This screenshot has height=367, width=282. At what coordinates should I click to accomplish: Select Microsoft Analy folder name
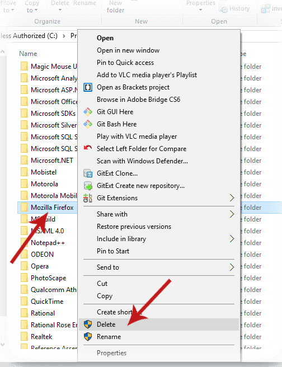[x=54, y=78]
